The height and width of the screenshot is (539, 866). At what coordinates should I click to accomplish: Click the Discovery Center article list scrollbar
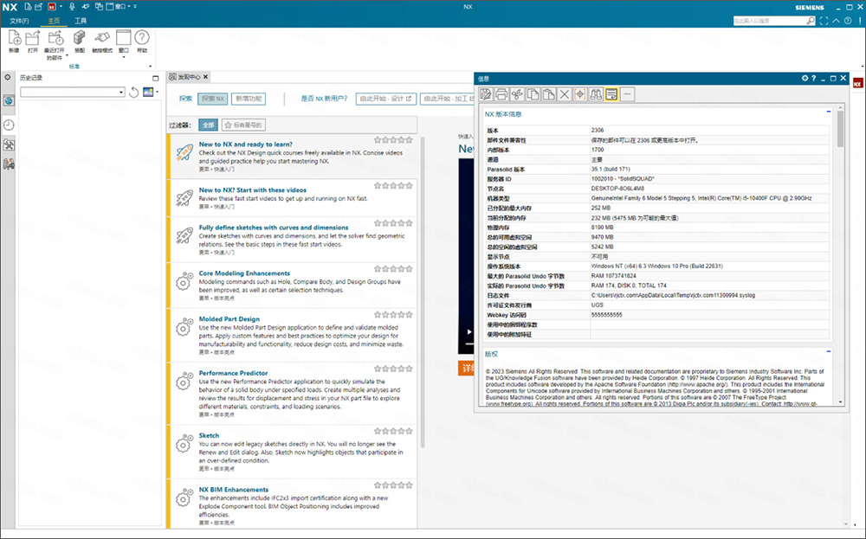tap(423, 292)
